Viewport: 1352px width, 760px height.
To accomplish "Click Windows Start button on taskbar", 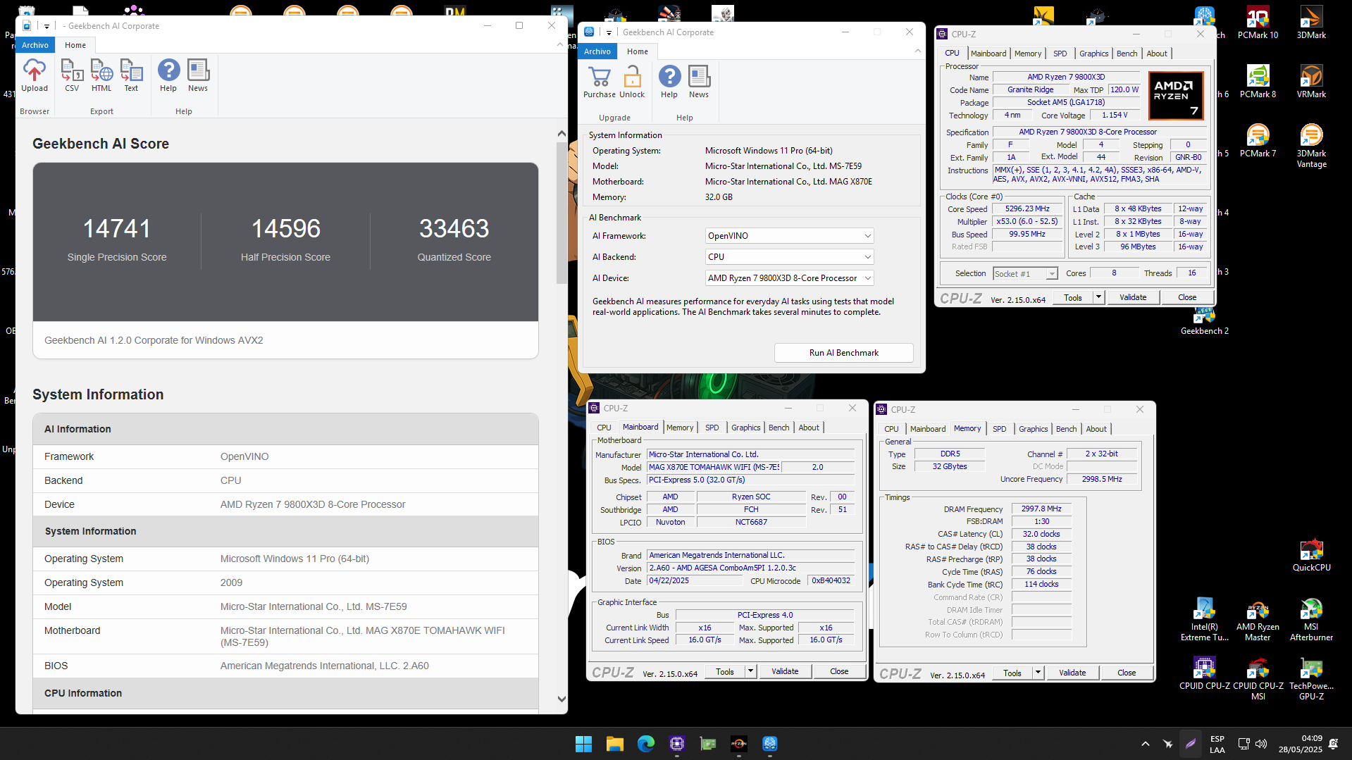I will point(583,744).
